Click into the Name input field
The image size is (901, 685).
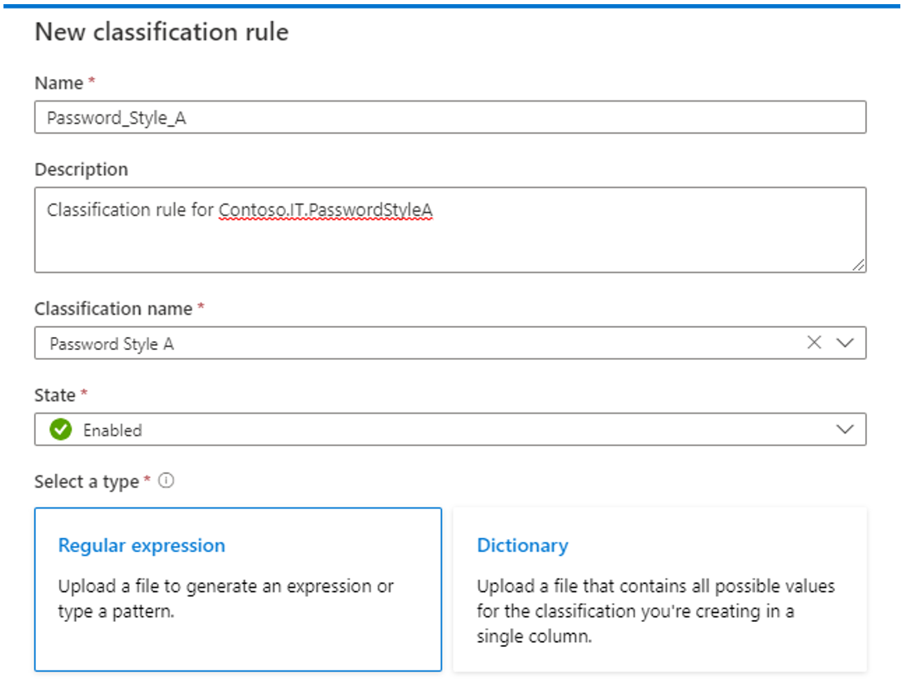pyautogui.click(x=450, y=117)
